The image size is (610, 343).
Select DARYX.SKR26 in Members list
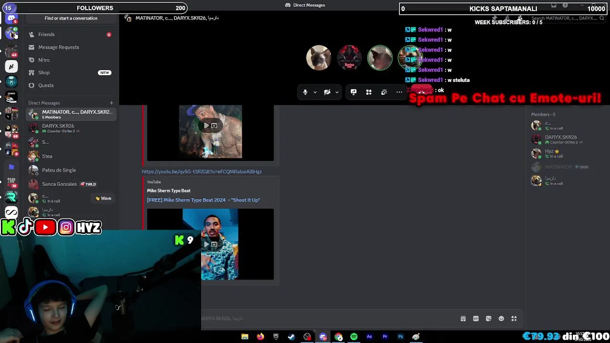coord(567,140)
